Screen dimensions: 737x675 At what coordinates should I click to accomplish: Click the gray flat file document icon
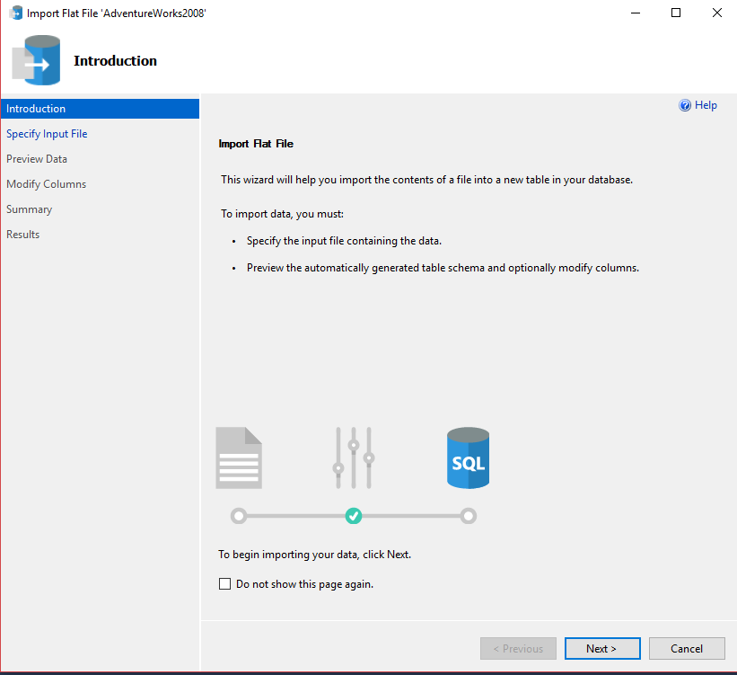(239, 457)
